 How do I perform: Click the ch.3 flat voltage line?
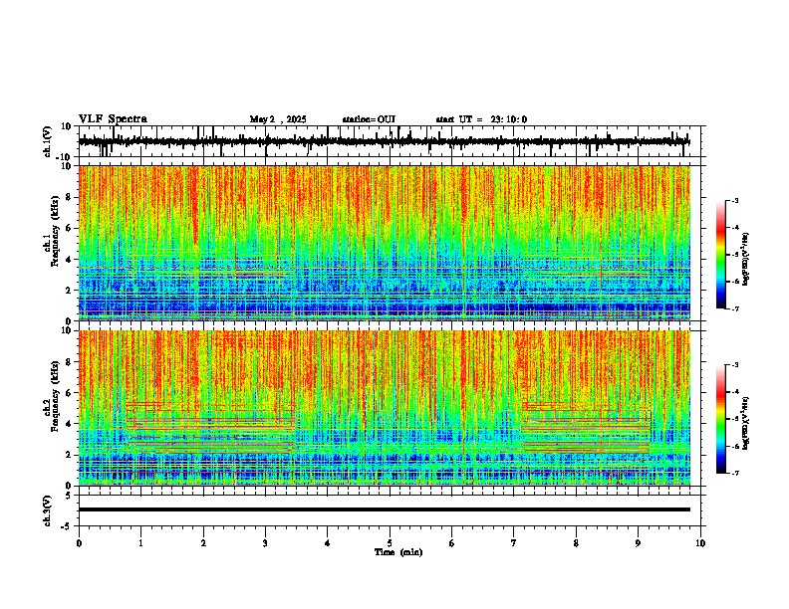pyautogui.click(x=385, y=509)
